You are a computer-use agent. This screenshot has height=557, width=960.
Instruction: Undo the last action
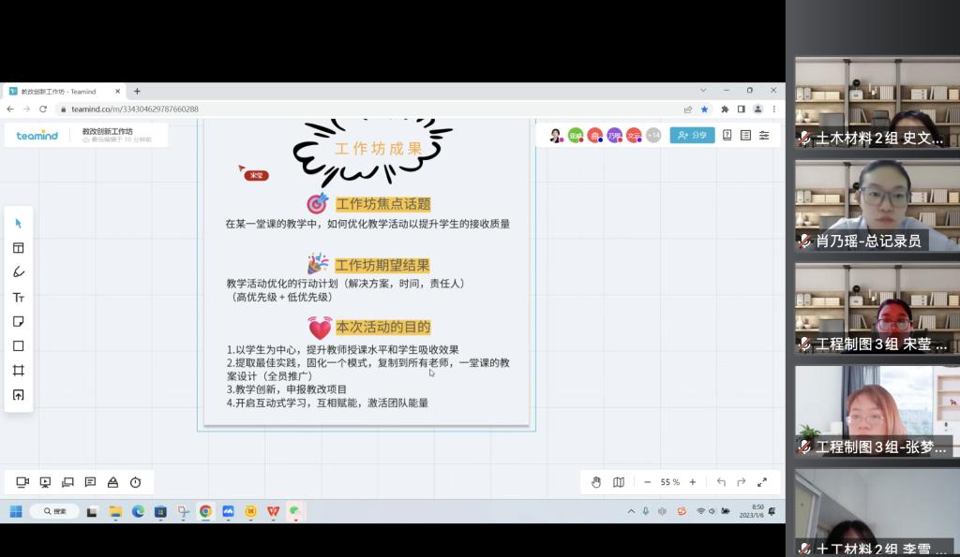click(721, 482)
